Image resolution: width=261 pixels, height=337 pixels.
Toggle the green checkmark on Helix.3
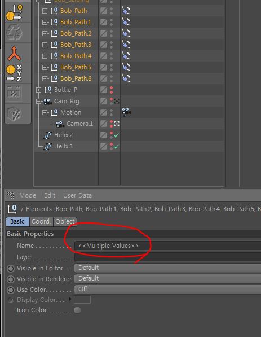tap(116, 147)
